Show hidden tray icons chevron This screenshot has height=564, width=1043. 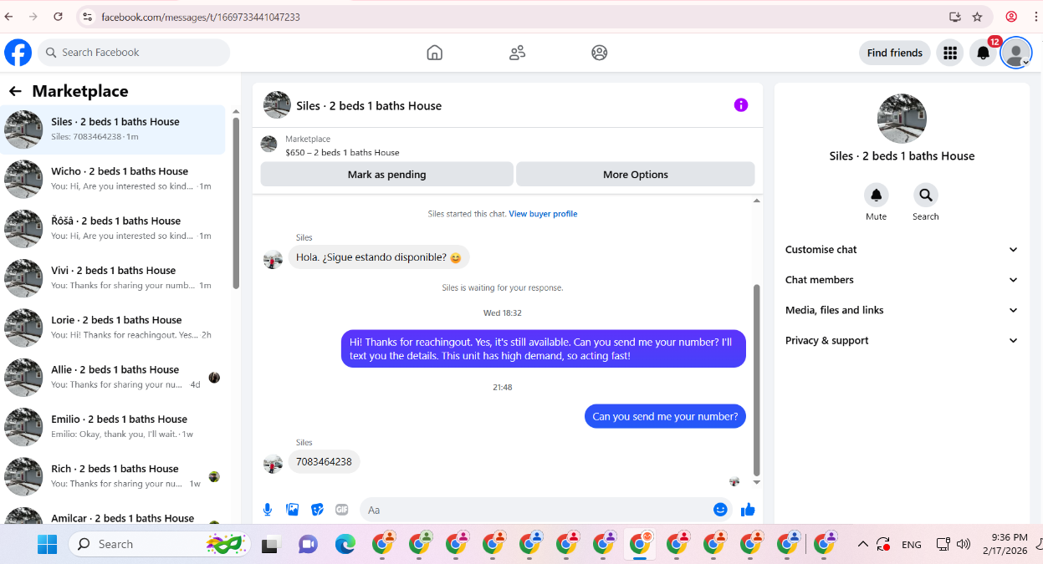click(x=862, y=544)
